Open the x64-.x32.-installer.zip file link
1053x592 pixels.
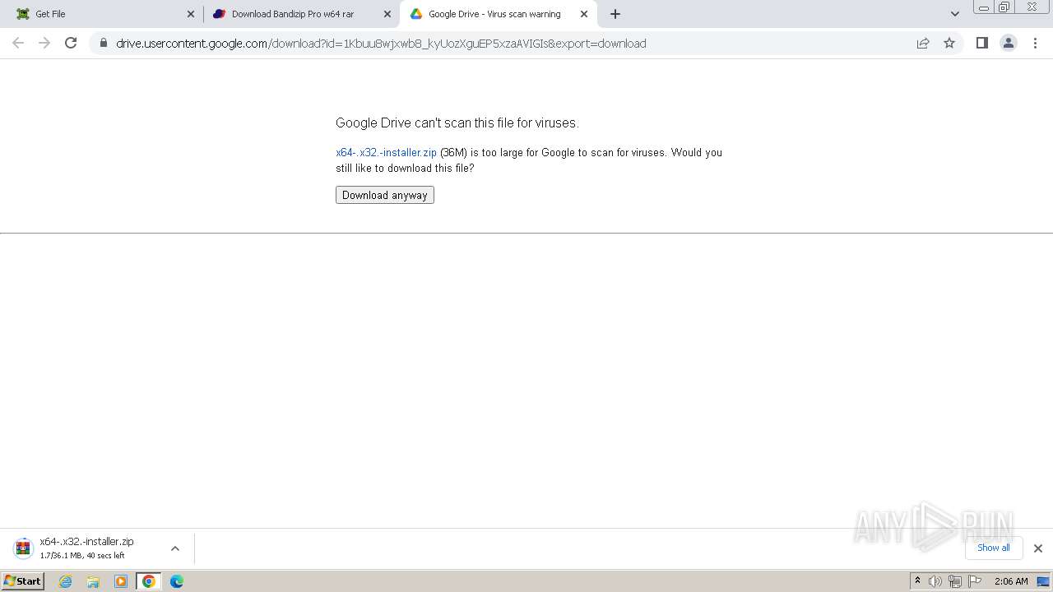386,152
